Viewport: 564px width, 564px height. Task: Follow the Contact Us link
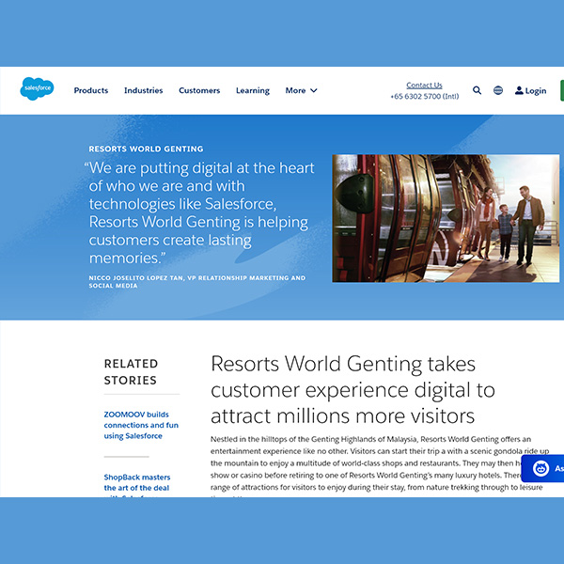[424, 85]
